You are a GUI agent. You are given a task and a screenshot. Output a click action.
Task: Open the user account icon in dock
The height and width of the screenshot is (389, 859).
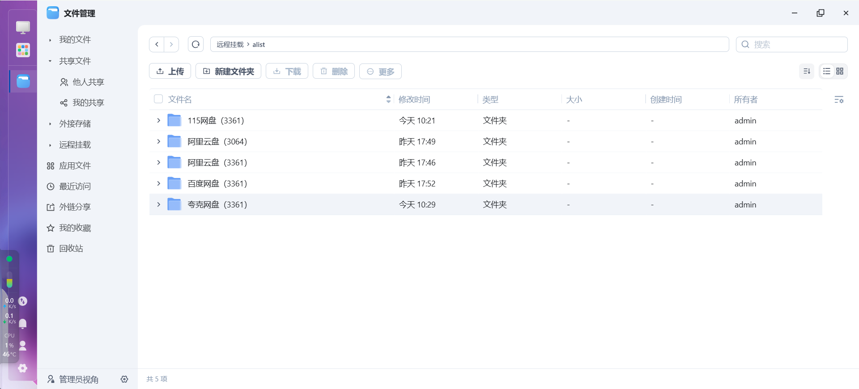[23, 346]
